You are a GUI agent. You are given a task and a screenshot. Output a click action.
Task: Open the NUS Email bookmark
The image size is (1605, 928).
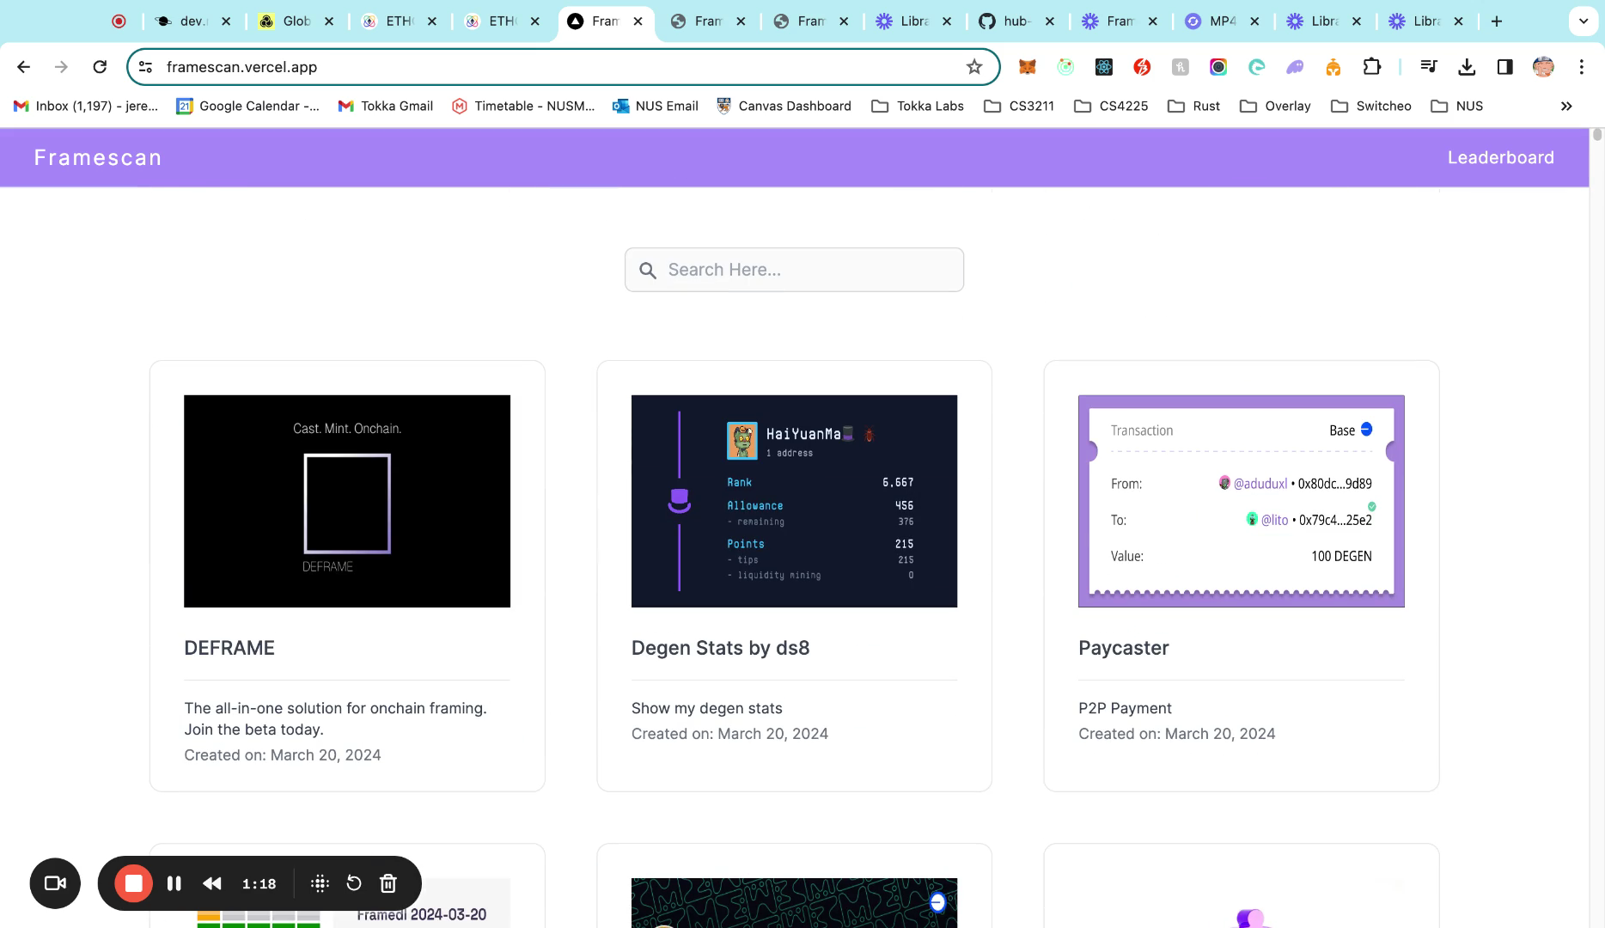point(655,106)
